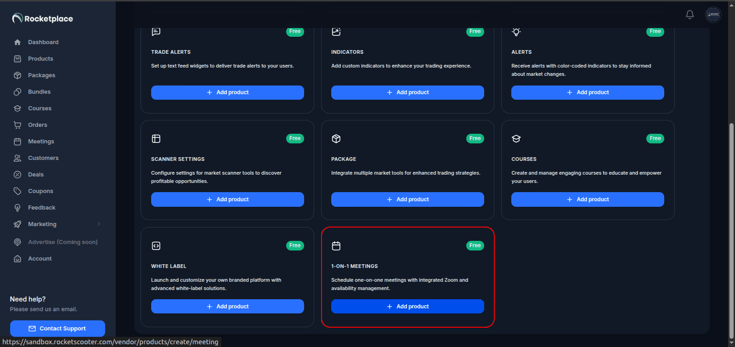Screen dimensions: 735x347
Task: Expand the Marketing submenu chevron
Action: pyautogui.click(x=99, y=224)
